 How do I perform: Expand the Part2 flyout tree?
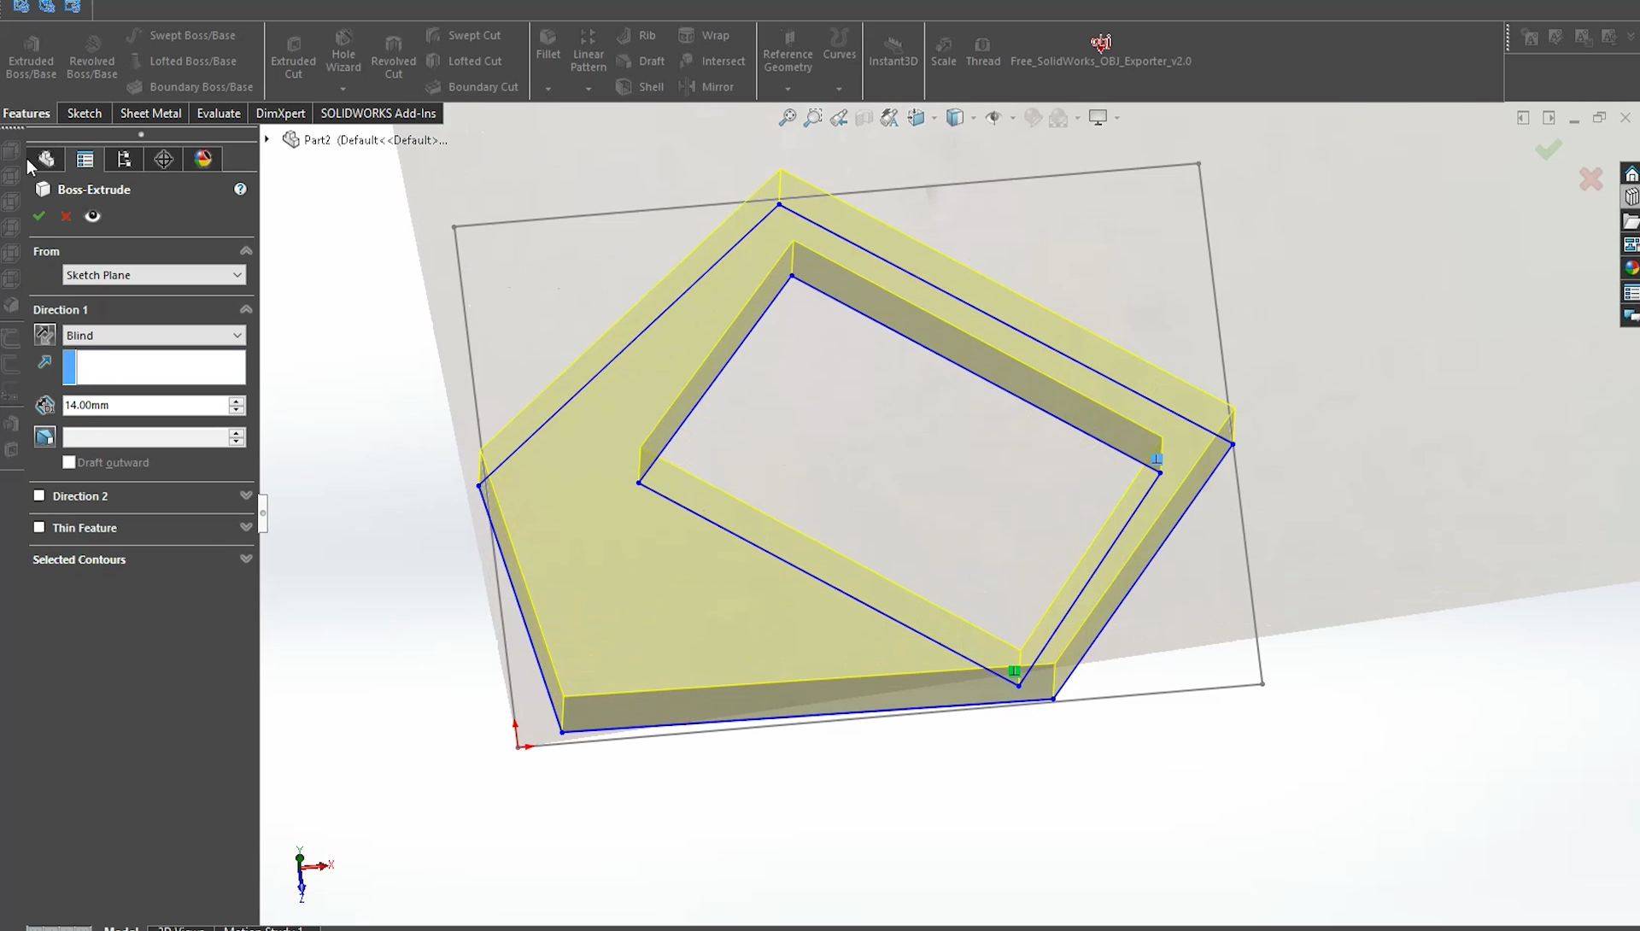point(266,139)
